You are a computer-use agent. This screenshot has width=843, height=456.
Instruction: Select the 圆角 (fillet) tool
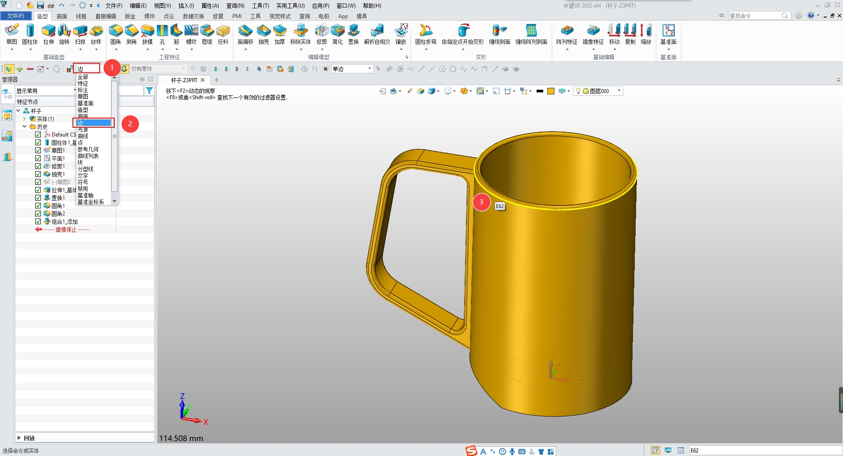point(116,35)
